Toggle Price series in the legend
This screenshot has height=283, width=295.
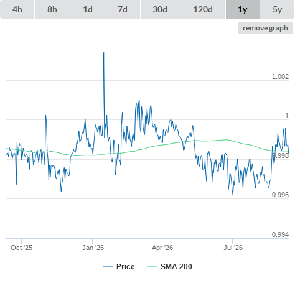126,267
